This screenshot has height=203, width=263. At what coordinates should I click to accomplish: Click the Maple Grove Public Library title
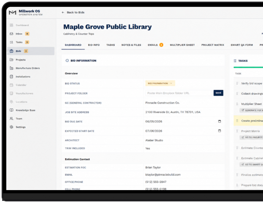107,27
